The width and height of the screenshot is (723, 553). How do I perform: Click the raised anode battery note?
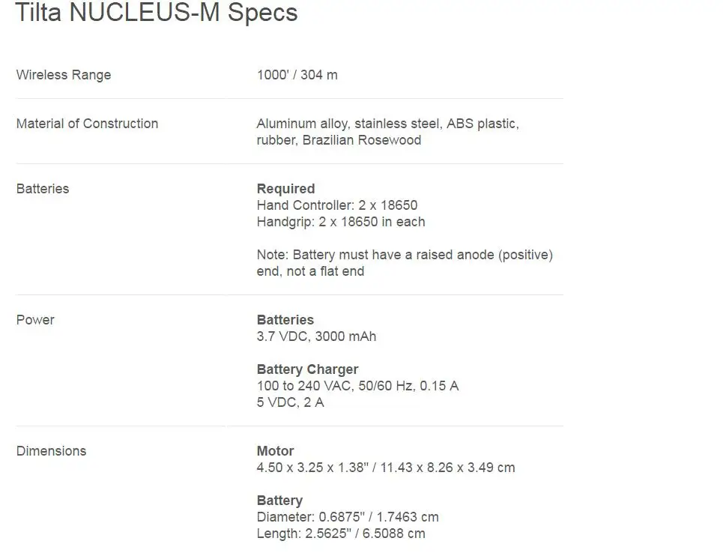point(405,263)
